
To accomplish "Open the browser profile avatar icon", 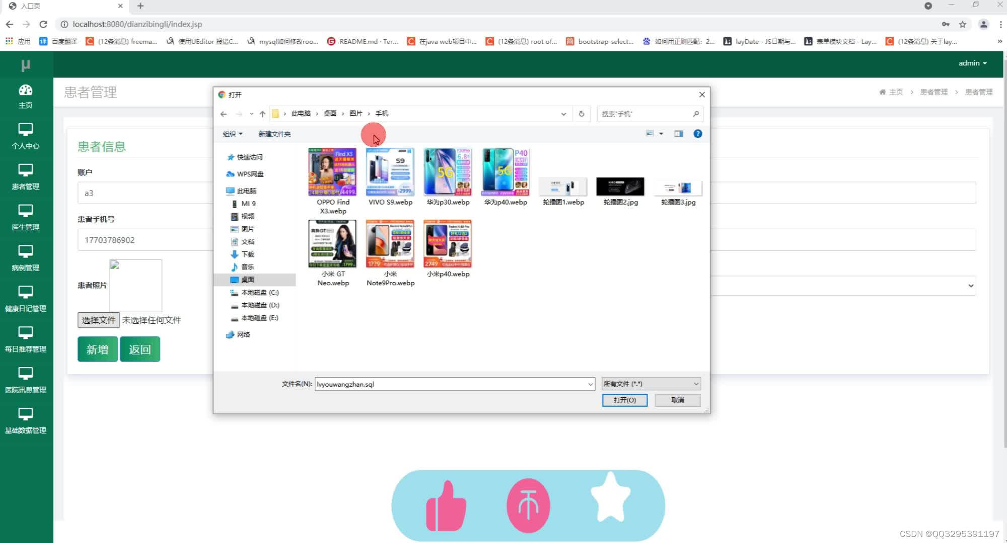I will pyautogui.click(x=983, y=24).
